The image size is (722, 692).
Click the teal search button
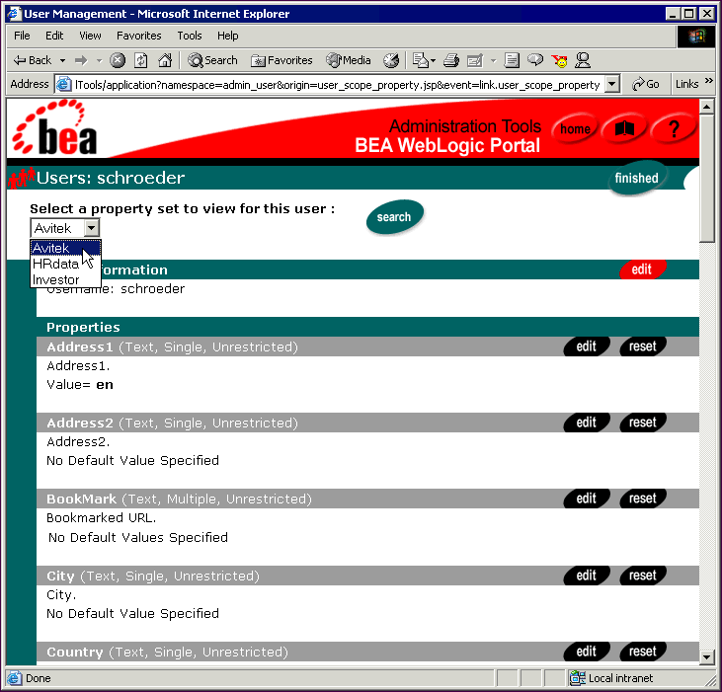coord(394,217)
